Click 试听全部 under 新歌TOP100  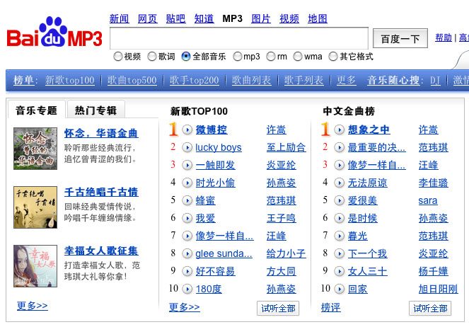click(278, 308)
